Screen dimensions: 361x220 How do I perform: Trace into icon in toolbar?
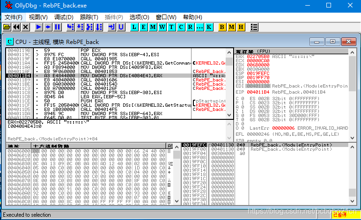click(x=89, y=27)
